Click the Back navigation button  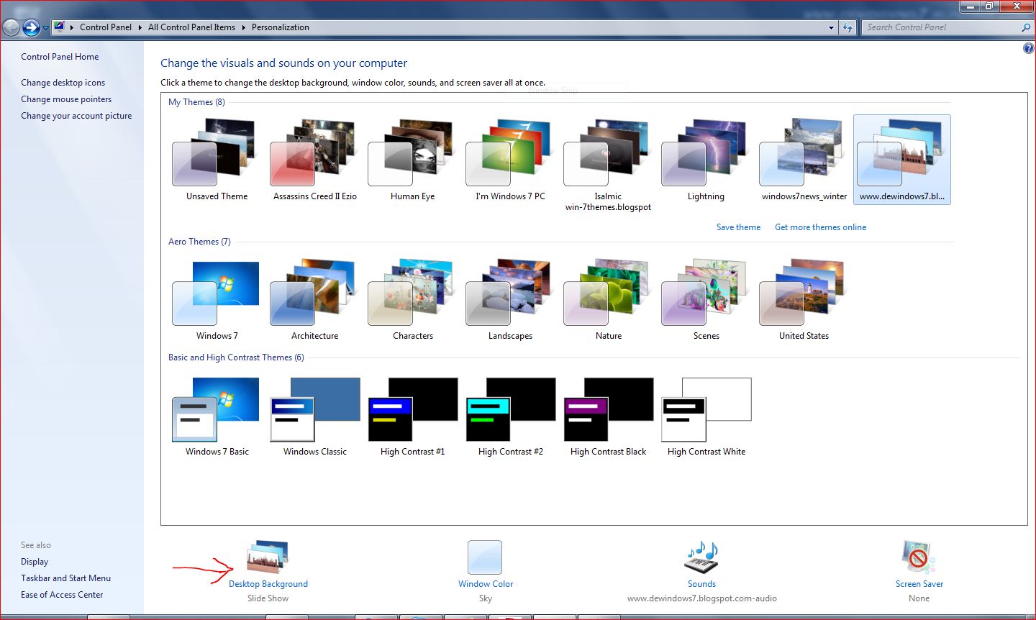pos(11,27)
